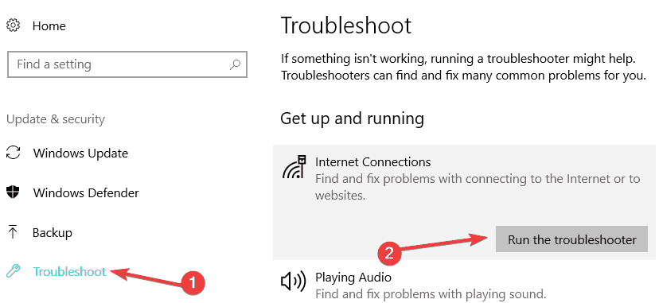Click the 'Find and fix problems with playing sound' text
The width and height of the screenshot is (659, 303).
pyautogui.click(x=431, y=293)
